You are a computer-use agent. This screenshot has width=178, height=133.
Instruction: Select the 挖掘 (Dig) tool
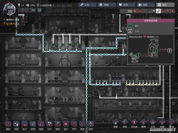[x=116, y=123]
